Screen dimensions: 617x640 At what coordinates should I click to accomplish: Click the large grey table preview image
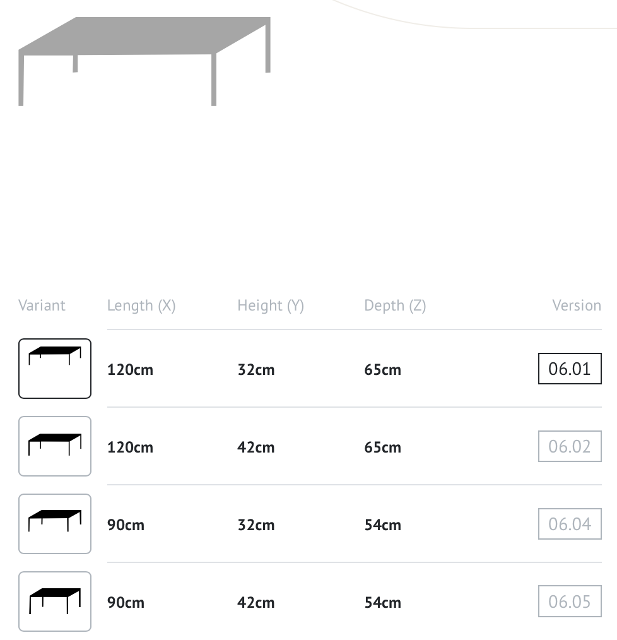coord(144,61)
